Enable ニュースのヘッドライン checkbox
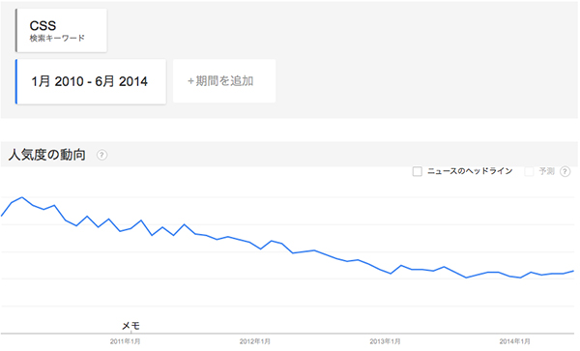Image resolution: width=580 pixels, height=351 pixels. 418,171
